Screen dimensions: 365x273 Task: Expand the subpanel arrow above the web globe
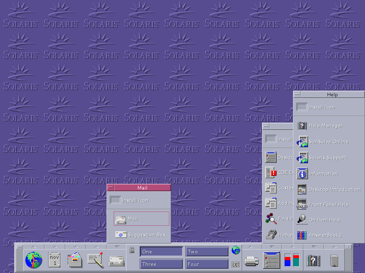[34, 247]
